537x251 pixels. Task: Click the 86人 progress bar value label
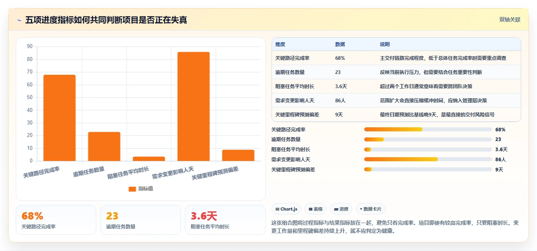[x=501, y=160]
